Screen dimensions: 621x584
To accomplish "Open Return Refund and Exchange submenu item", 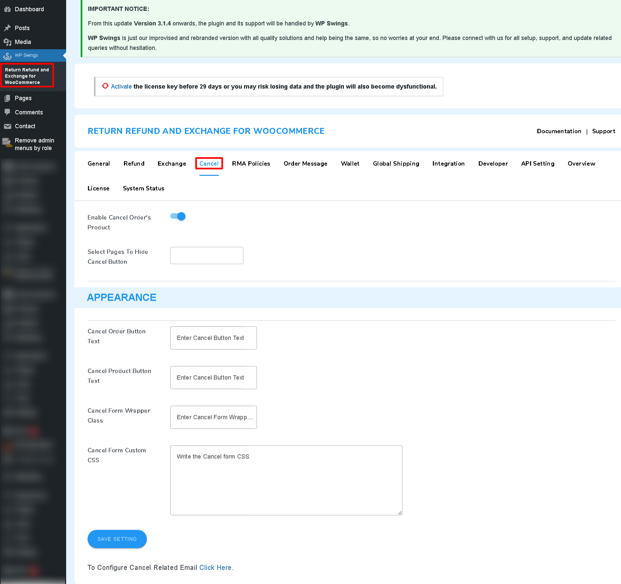I will (27, 76).
